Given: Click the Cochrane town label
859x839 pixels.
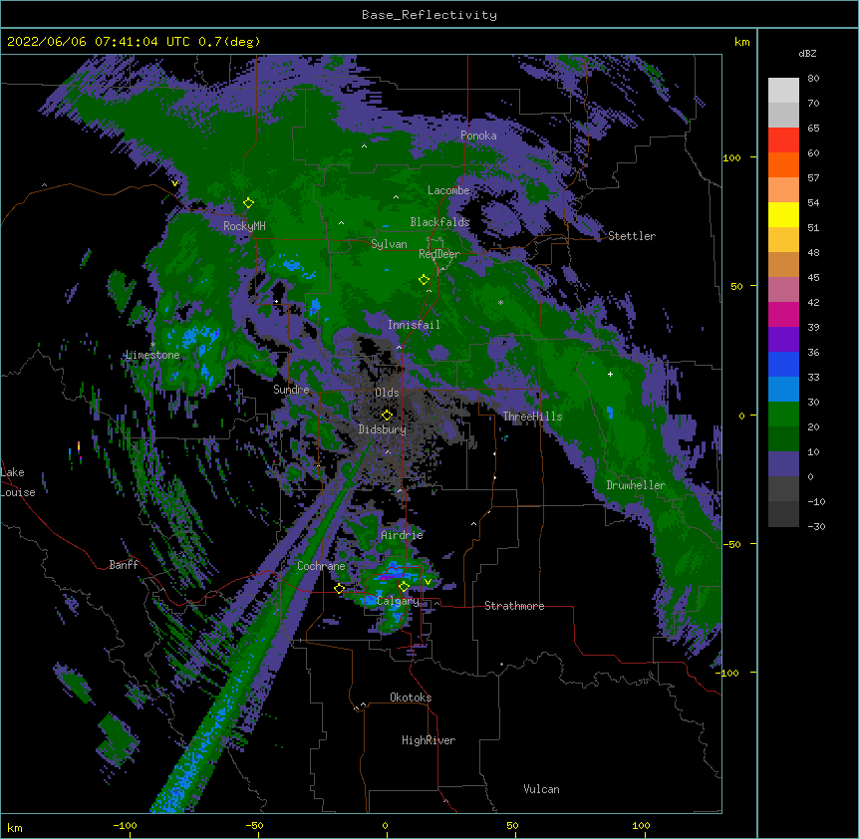Looking at the screenshot, I should coord(321,566).
